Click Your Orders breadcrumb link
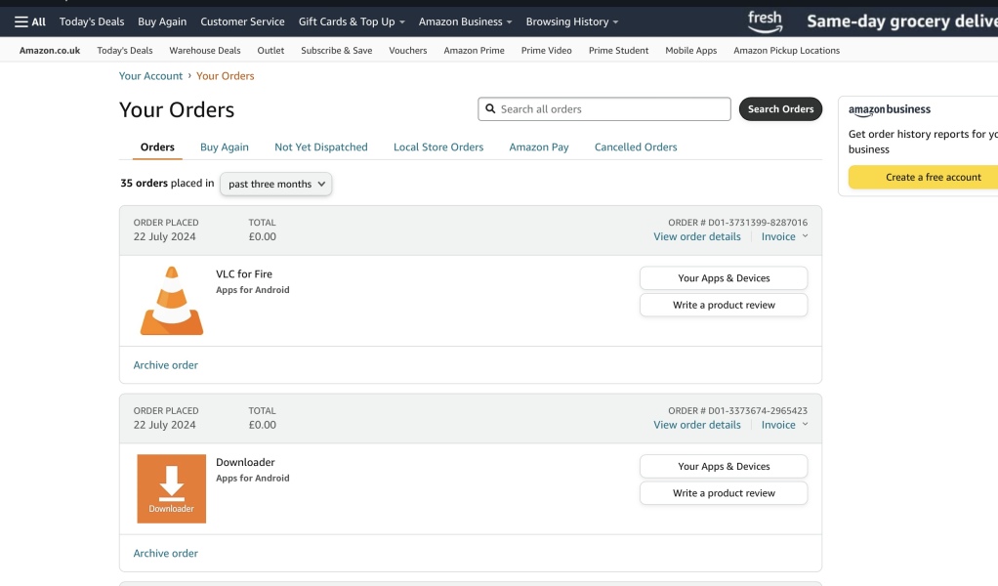998x586 pixels. [x=225, y=76]
